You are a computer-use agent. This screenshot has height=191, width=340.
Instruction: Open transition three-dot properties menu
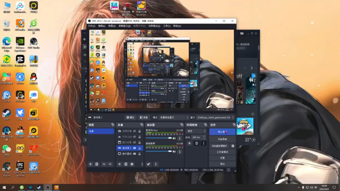204,143
